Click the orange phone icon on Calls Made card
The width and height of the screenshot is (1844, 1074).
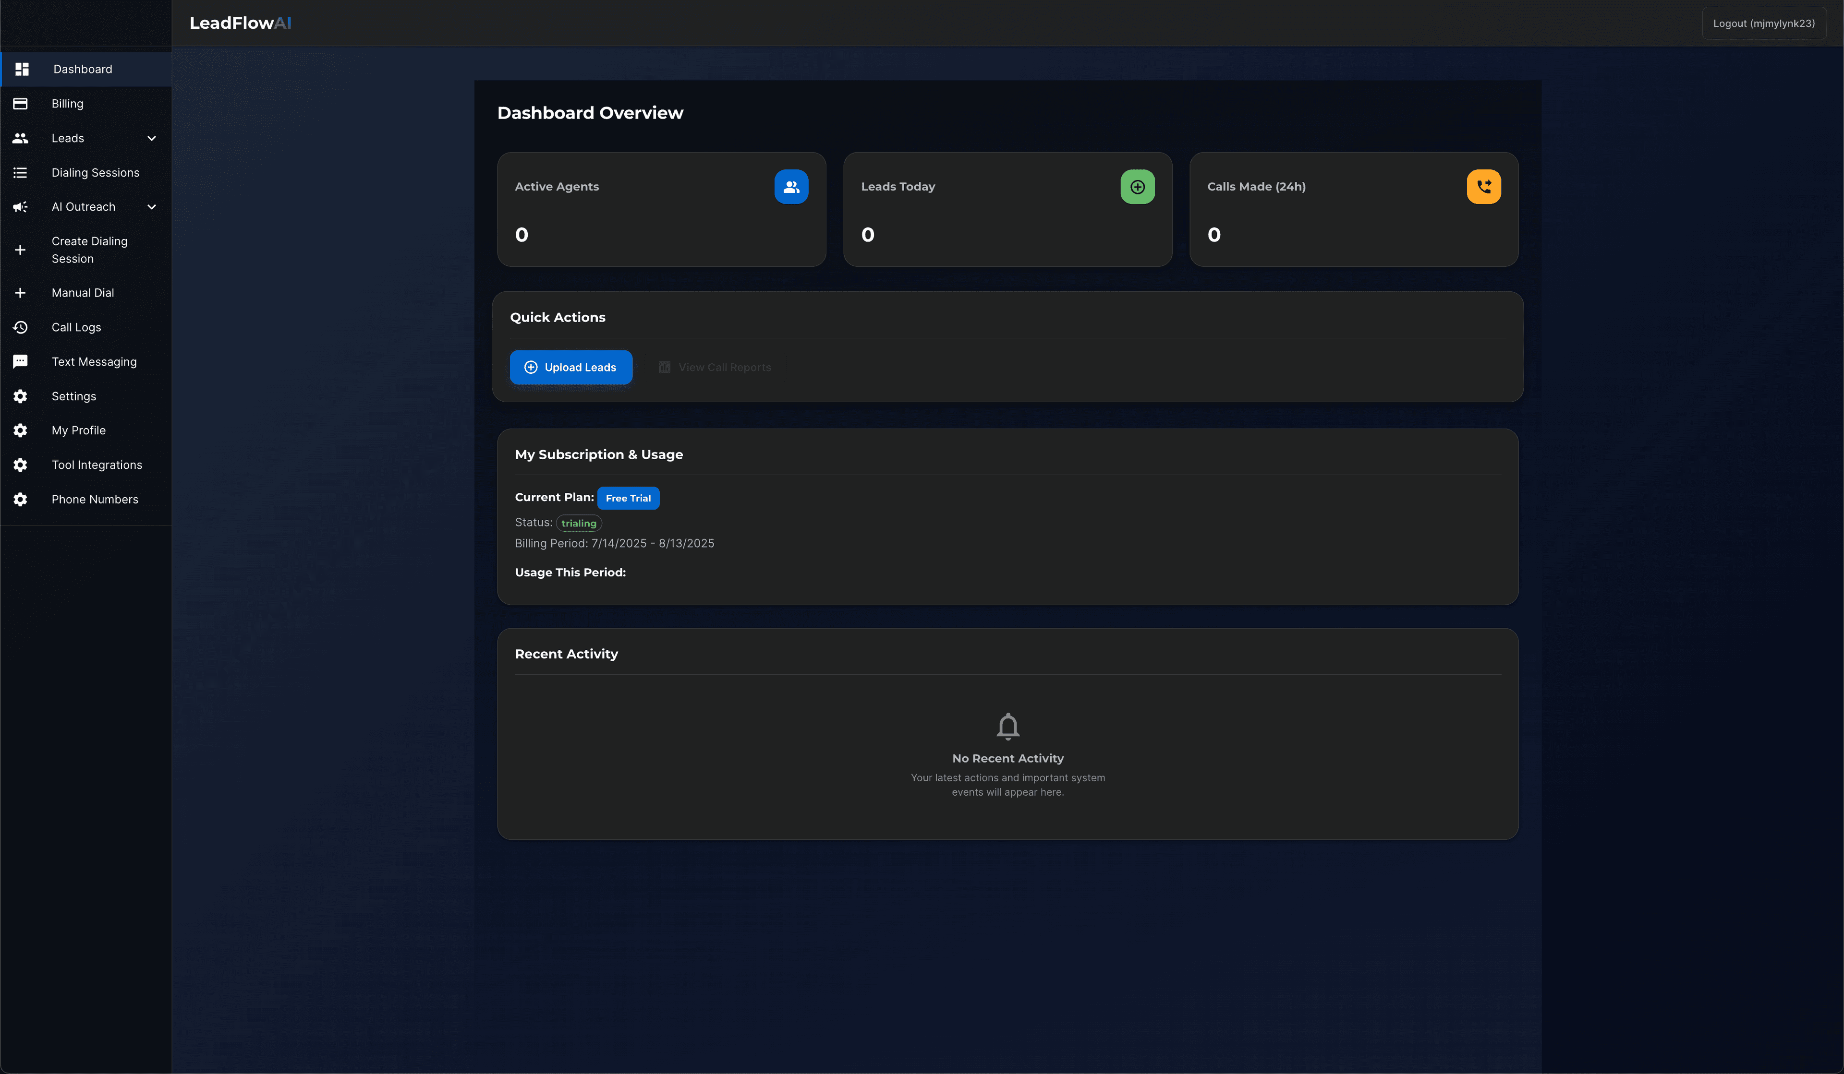(x=1483, y=186)
